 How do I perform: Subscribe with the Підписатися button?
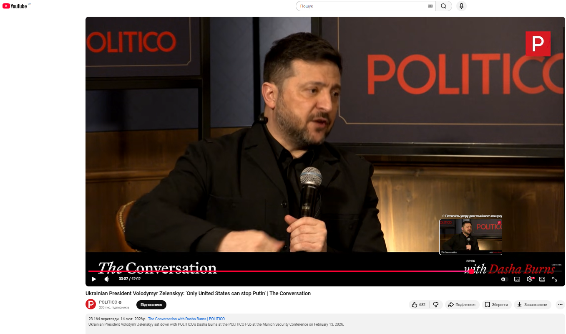click(x=151, y=305)
